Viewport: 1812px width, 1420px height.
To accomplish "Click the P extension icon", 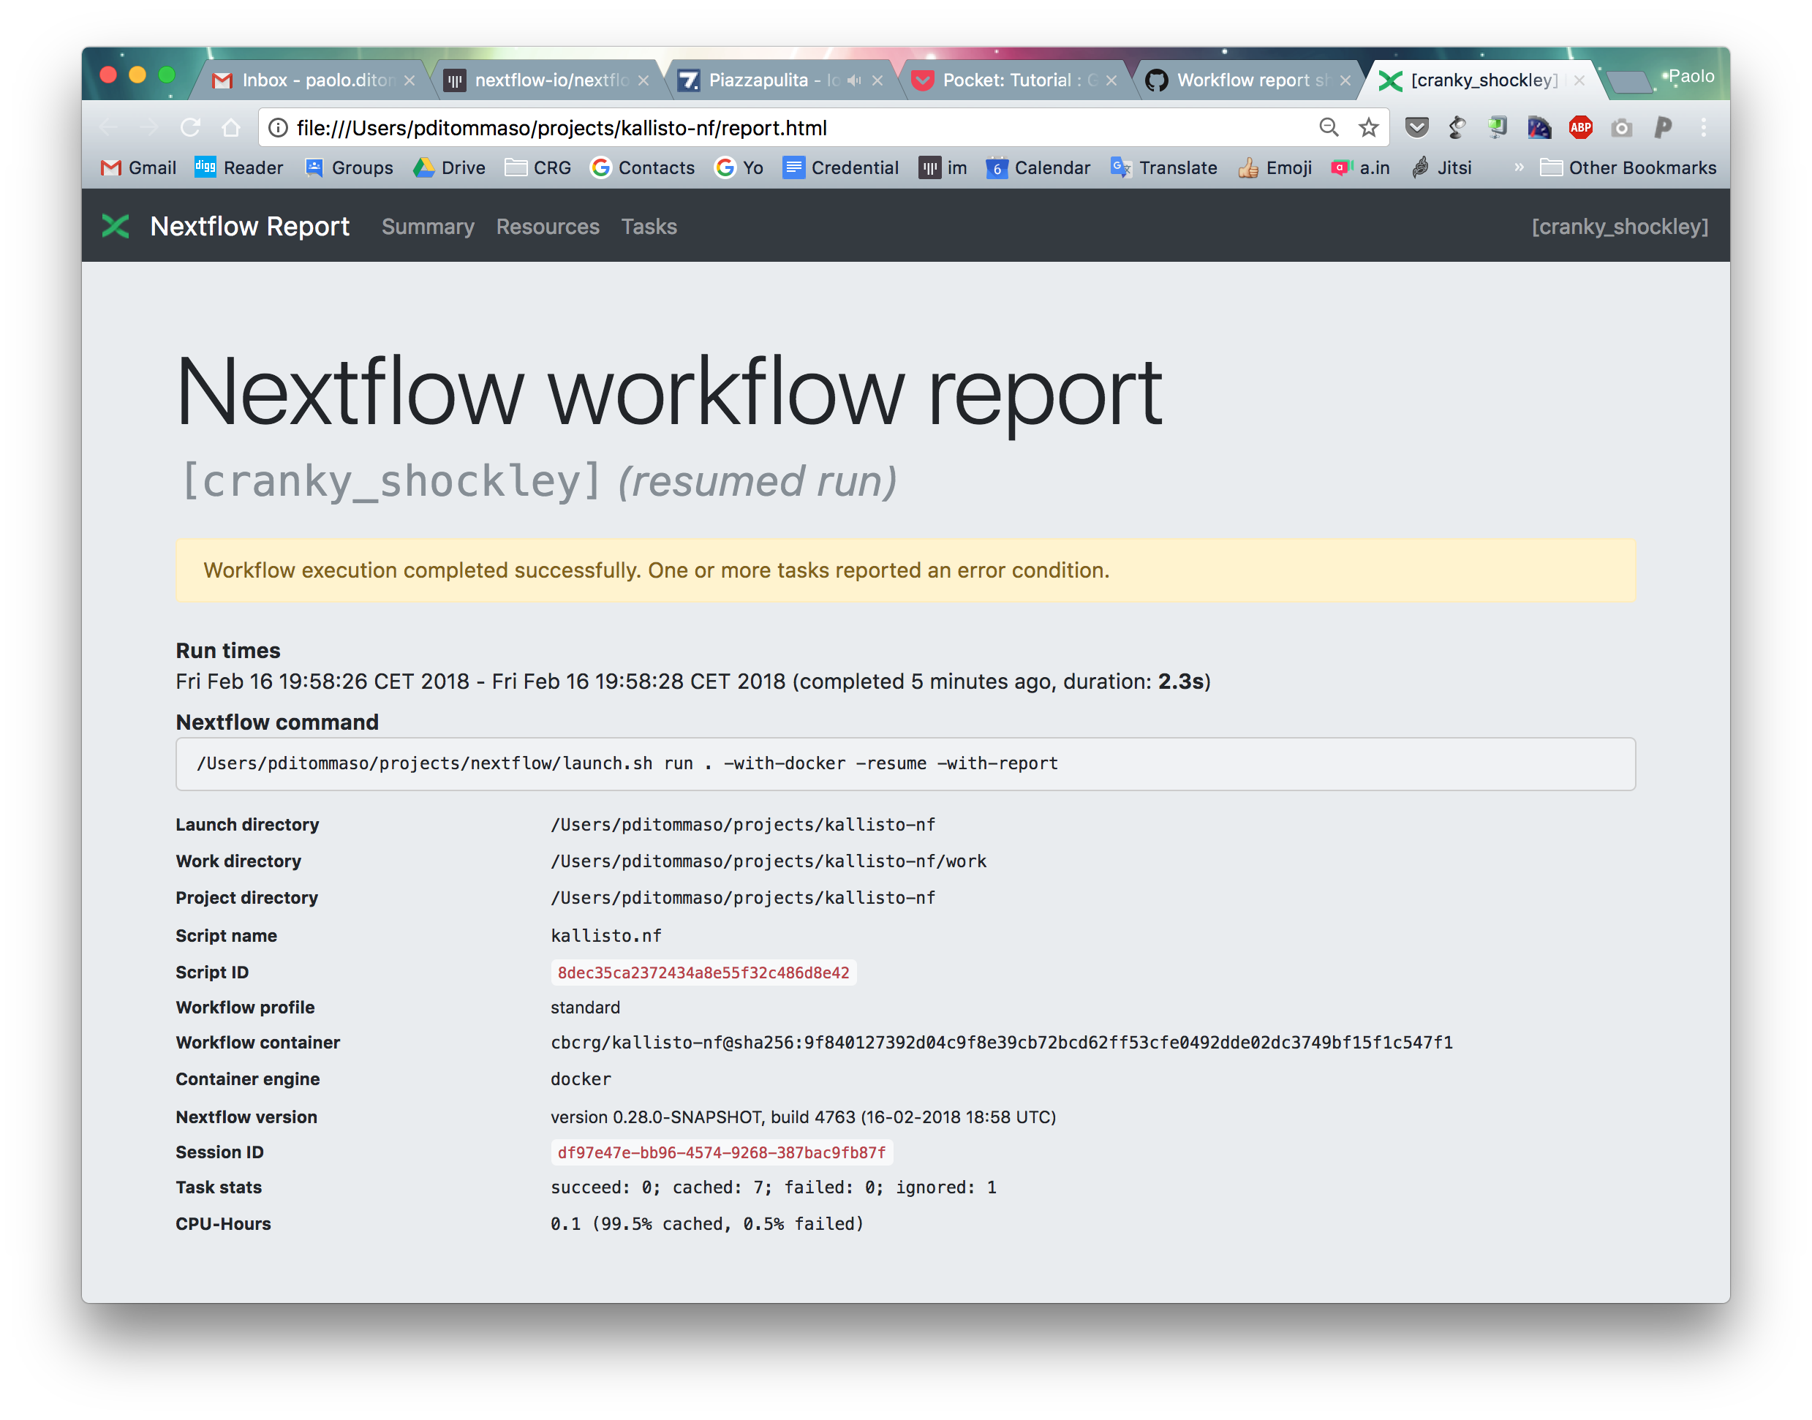I will (1662, 127).
